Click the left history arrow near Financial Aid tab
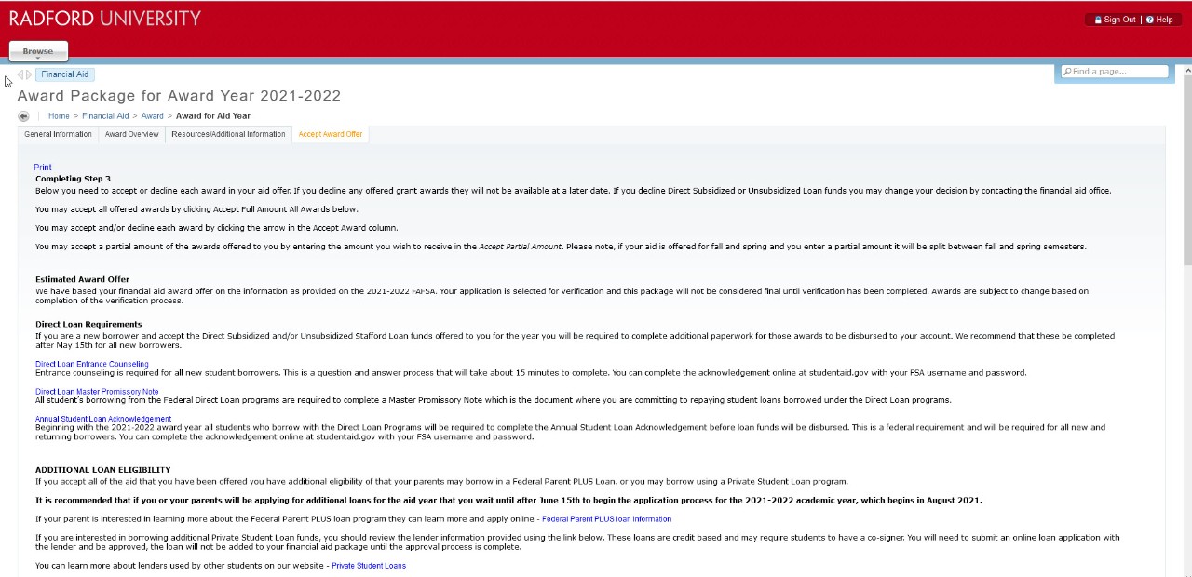This screenshot has width=1192, height=577. click(20, 74)
